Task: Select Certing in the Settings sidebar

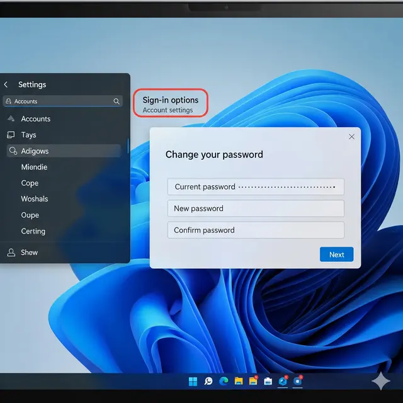Action: pyautogui.click(x=33, y=231)
